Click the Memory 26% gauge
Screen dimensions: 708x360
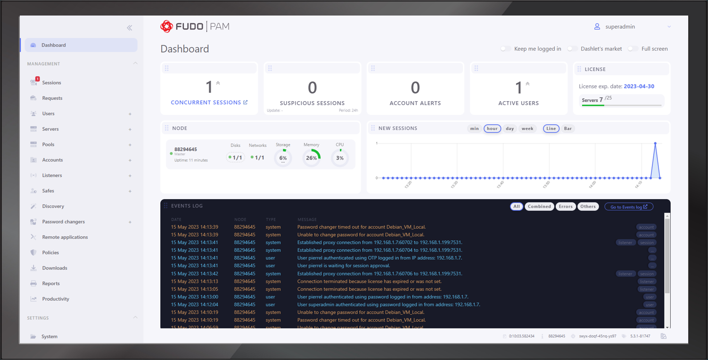(x=312, y=158)
